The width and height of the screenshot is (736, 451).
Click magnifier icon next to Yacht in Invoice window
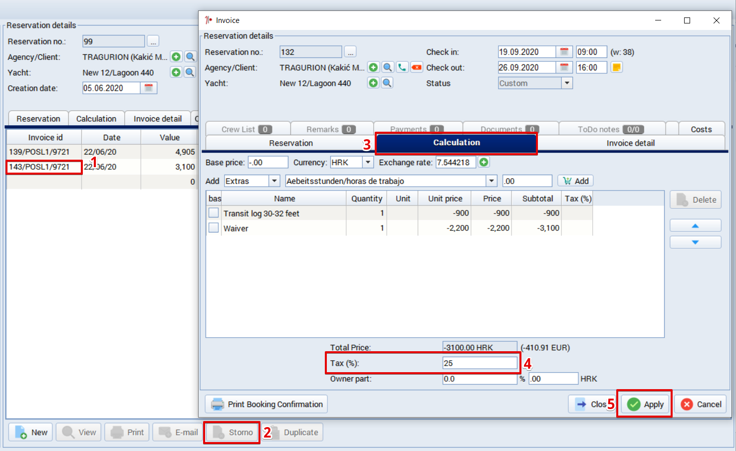click(387, 83)
